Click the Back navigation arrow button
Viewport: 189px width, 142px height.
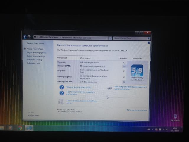click(25, 37)
